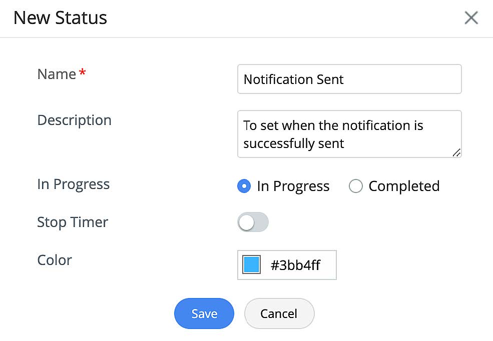Save the new status
This screenshot has height=341, width=493.
(204, 313)
